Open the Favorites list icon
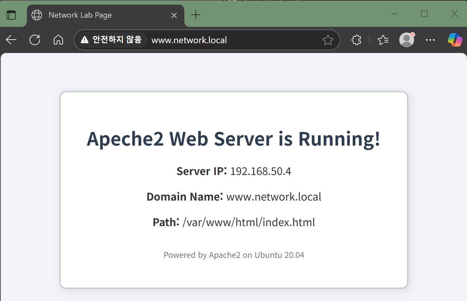This screenshot has width=467, height=301. pos(383,40)
